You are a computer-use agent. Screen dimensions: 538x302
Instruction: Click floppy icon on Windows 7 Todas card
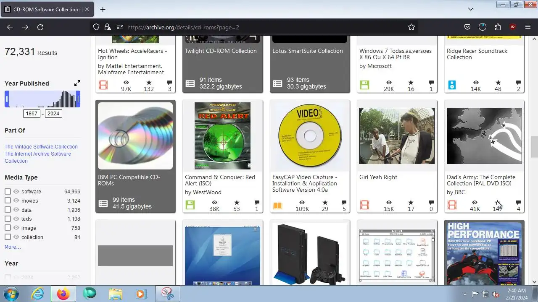click(x=364, y=85)
